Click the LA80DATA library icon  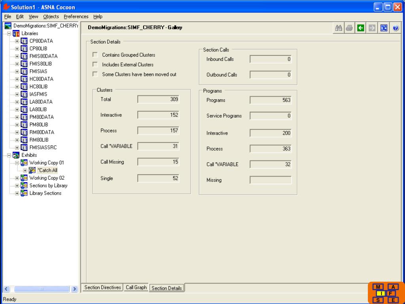click(x=24, y=102)
